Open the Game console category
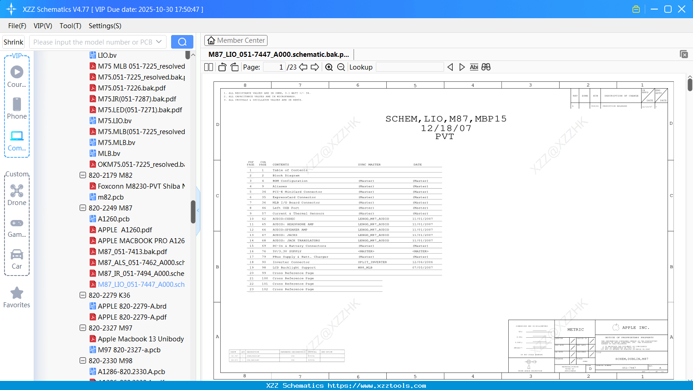 tap(17, 227)
